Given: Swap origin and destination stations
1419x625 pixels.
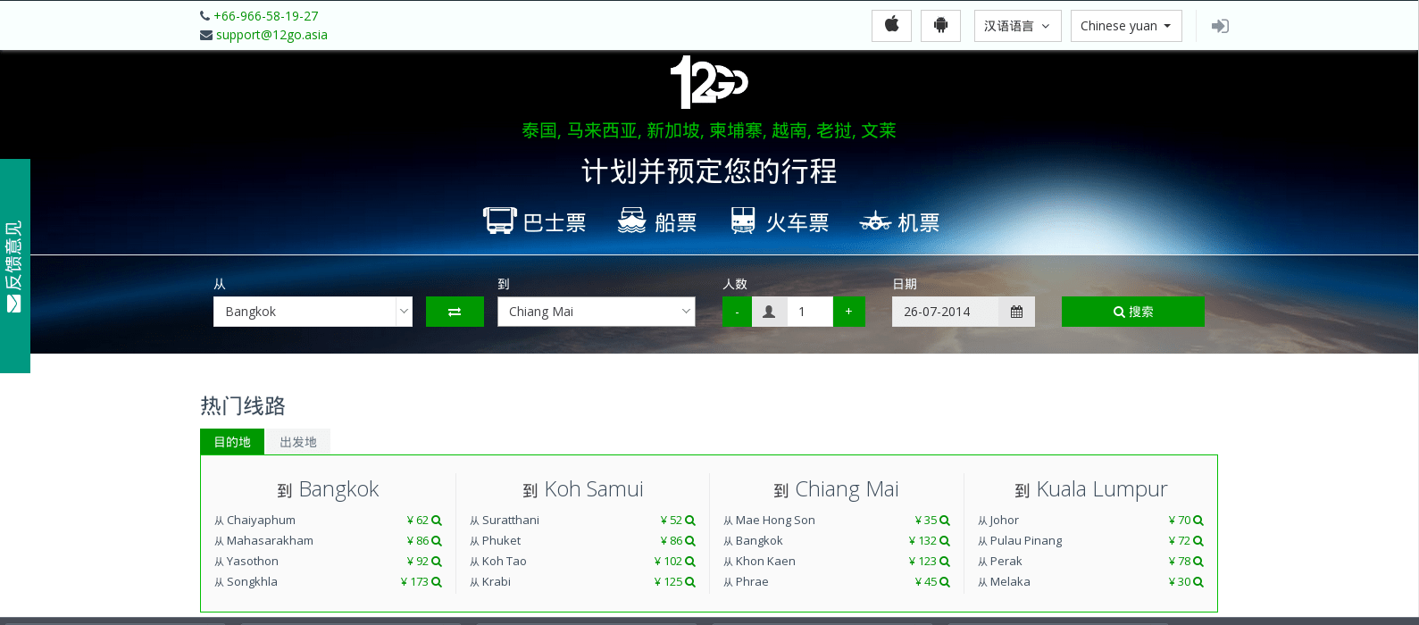Looking at the screenshot, I should 455,312.
